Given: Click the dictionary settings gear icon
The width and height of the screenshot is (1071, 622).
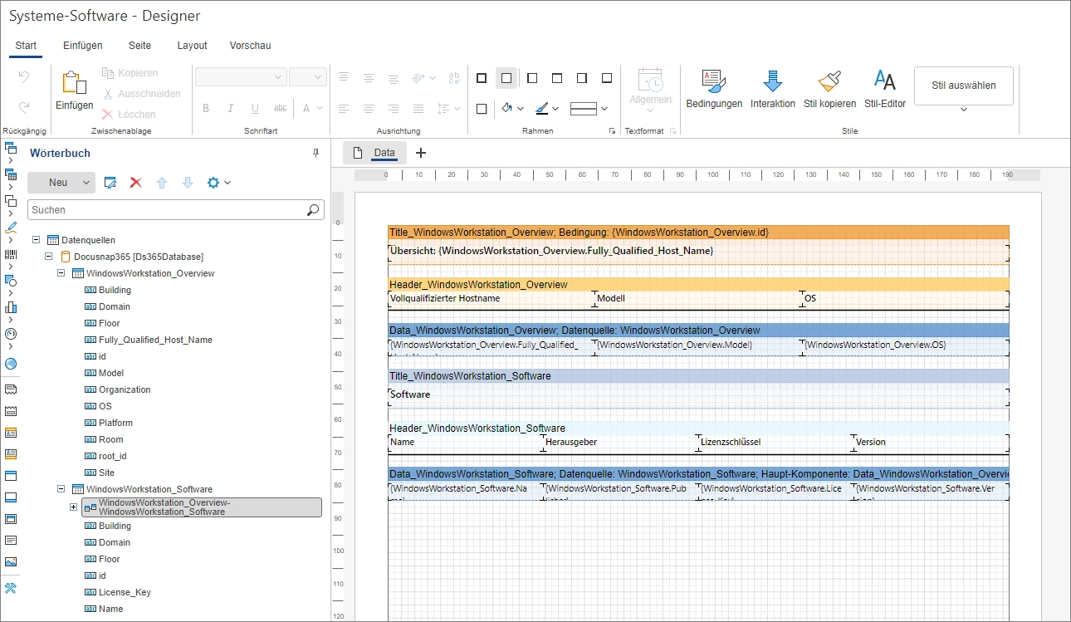Looking at the screenshot, I should (x=213, y=183).
